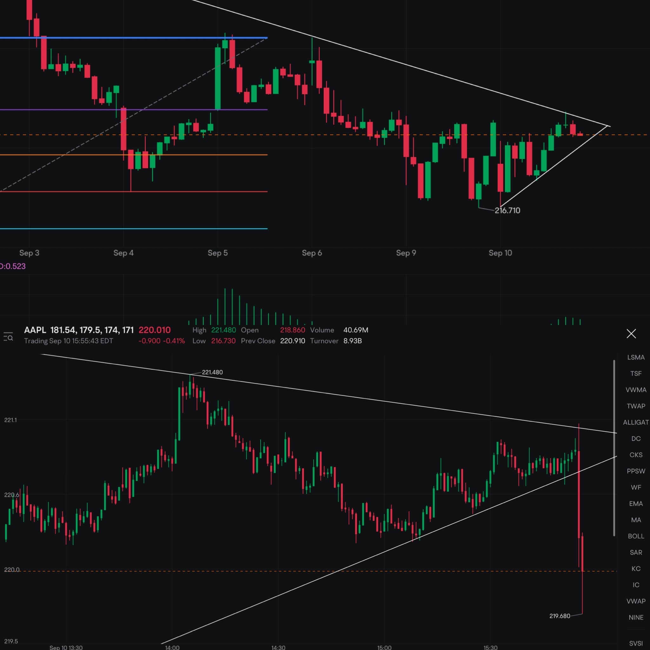The height and width of the screenshot is (650, 650).
Task: Click the High value 221.480
Action: tap(223, 330)
